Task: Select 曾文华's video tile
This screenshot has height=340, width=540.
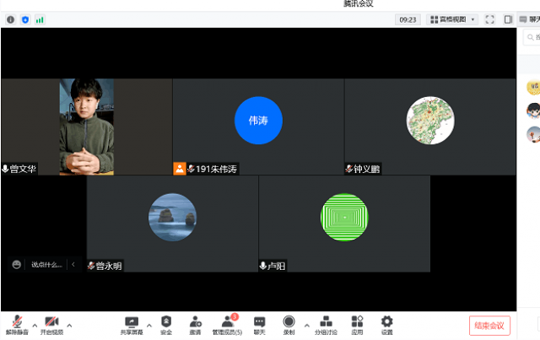Action: 86,127
